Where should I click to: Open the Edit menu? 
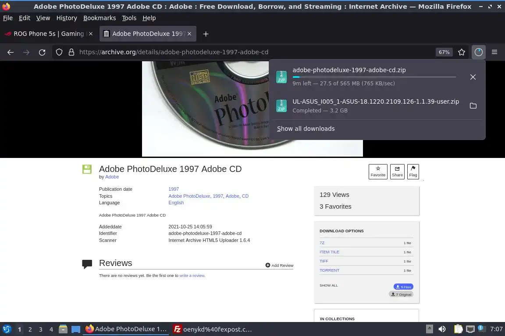pos(25,18)
